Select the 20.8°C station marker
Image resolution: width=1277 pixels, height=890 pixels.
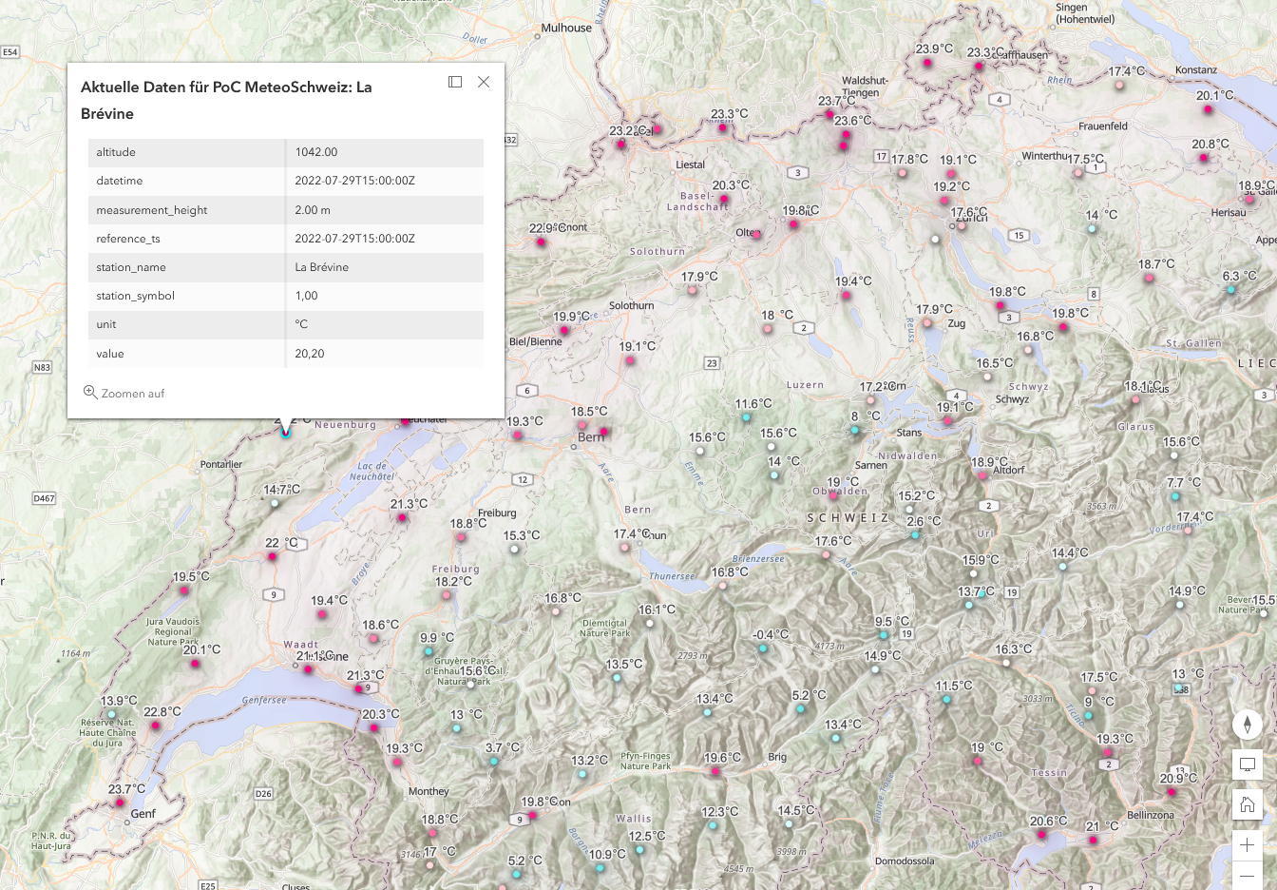click(1204, 158)
